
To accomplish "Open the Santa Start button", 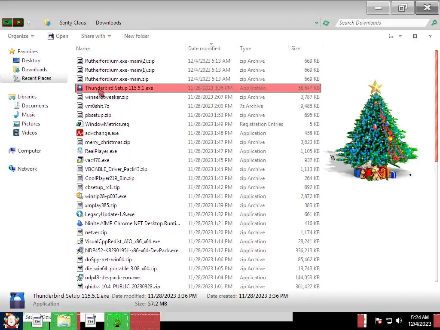I will pos(11,321).
